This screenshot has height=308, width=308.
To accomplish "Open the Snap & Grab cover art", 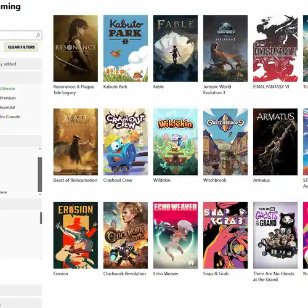I will [225, 235].
